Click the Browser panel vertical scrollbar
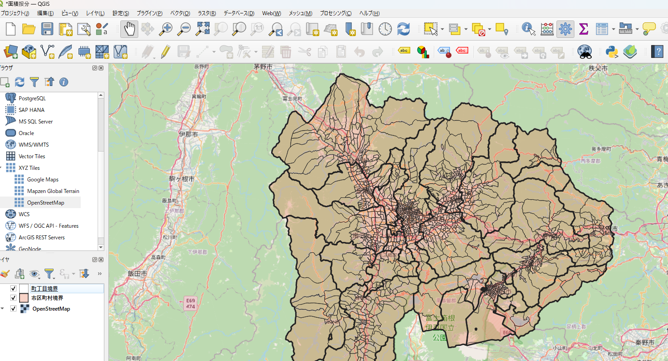The height and width of the screenshot is (361, 668). (101, 171)
